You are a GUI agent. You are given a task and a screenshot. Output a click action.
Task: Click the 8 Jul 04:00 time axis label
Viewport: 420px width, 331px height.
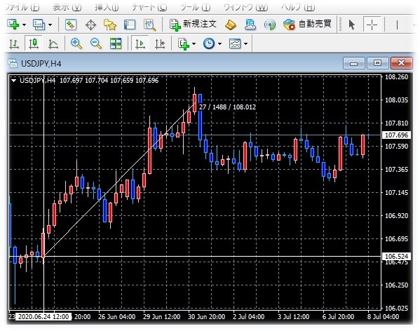383,317
